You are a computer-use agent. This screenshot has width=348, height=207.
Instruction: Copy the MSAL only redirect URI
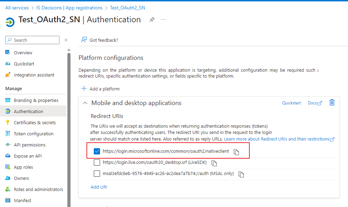tap(241, 174)
